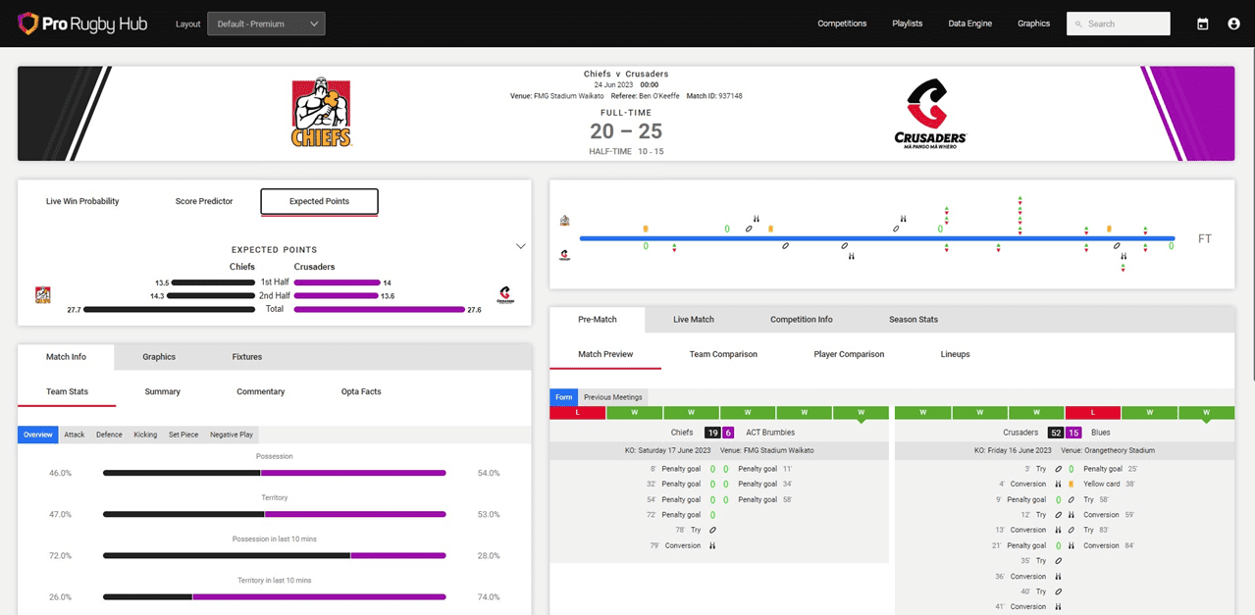Image resolution: width=1255 pixels, height=615 pixels.
Task: Click the Crusaders logo in match banner
Action: [x=930, y=113]
